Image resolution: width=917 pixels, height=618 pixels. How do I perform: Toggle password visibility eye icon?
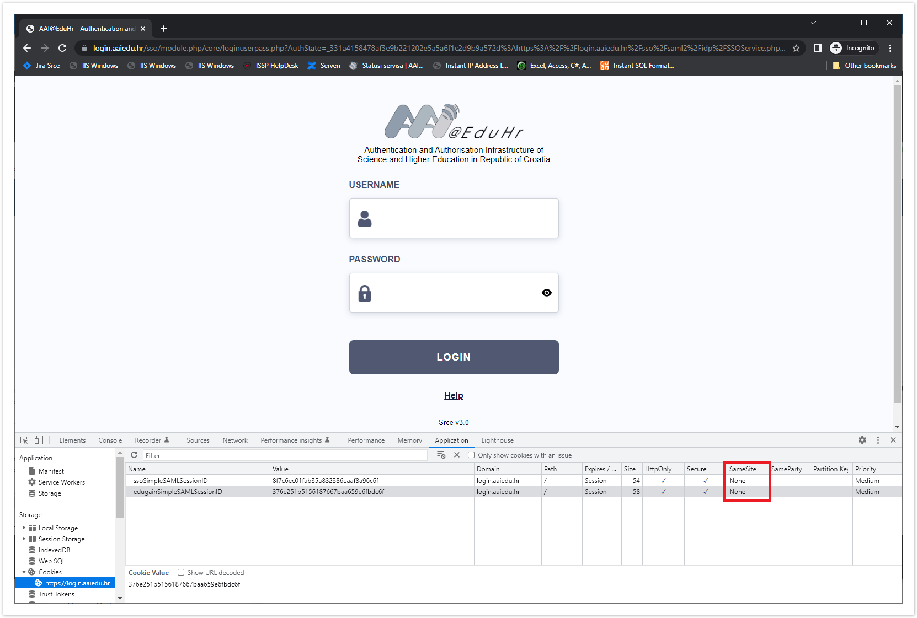[x=546, y=293]
